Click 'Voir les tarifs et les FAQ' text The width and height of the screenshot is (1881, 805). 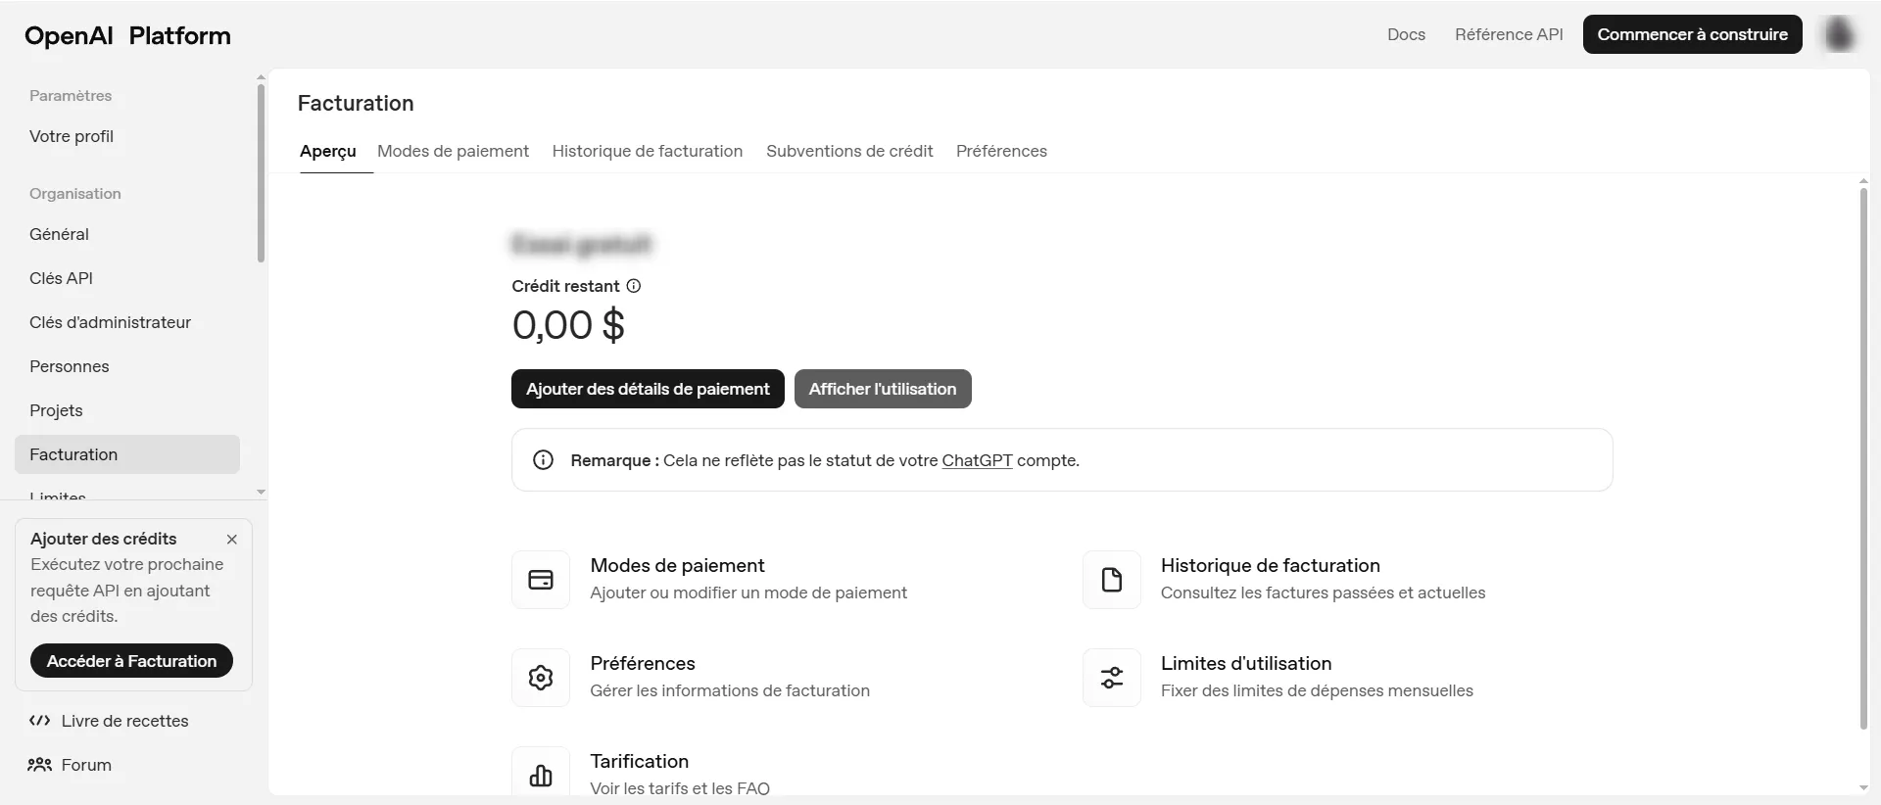tap(680, 787)
